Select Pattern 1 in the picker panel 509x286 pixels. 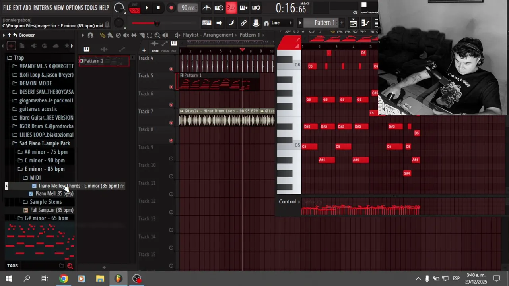[x=104, y=61]
